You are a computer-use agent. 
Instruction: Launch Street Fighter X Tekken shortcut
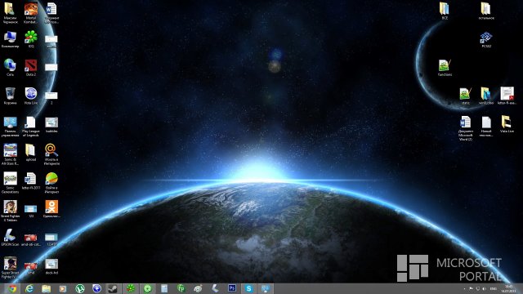10,211
